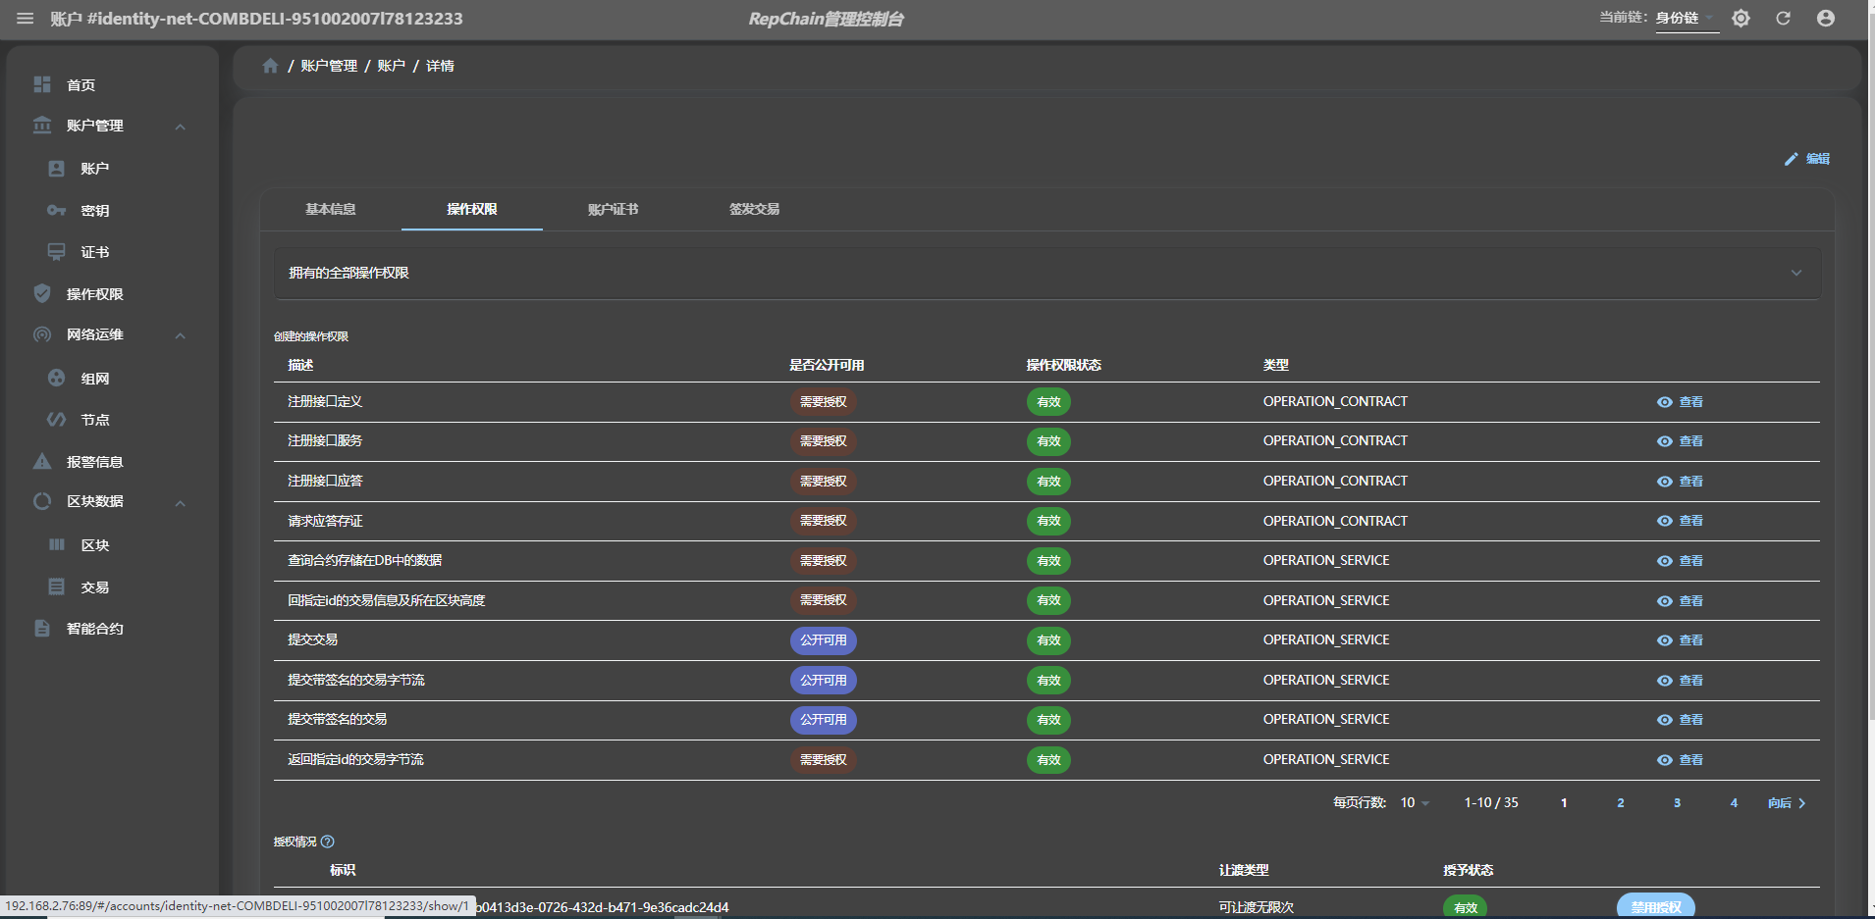Expand the 拥有的全部操作权限 panel
This screenshot has width=1875, height=919.
point(1046,273)
